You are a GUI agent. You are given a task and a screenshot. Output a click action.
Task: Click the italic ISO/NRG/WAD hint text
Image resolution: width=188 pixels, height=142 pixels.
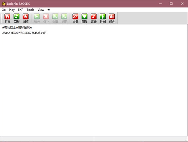[24, 33]
